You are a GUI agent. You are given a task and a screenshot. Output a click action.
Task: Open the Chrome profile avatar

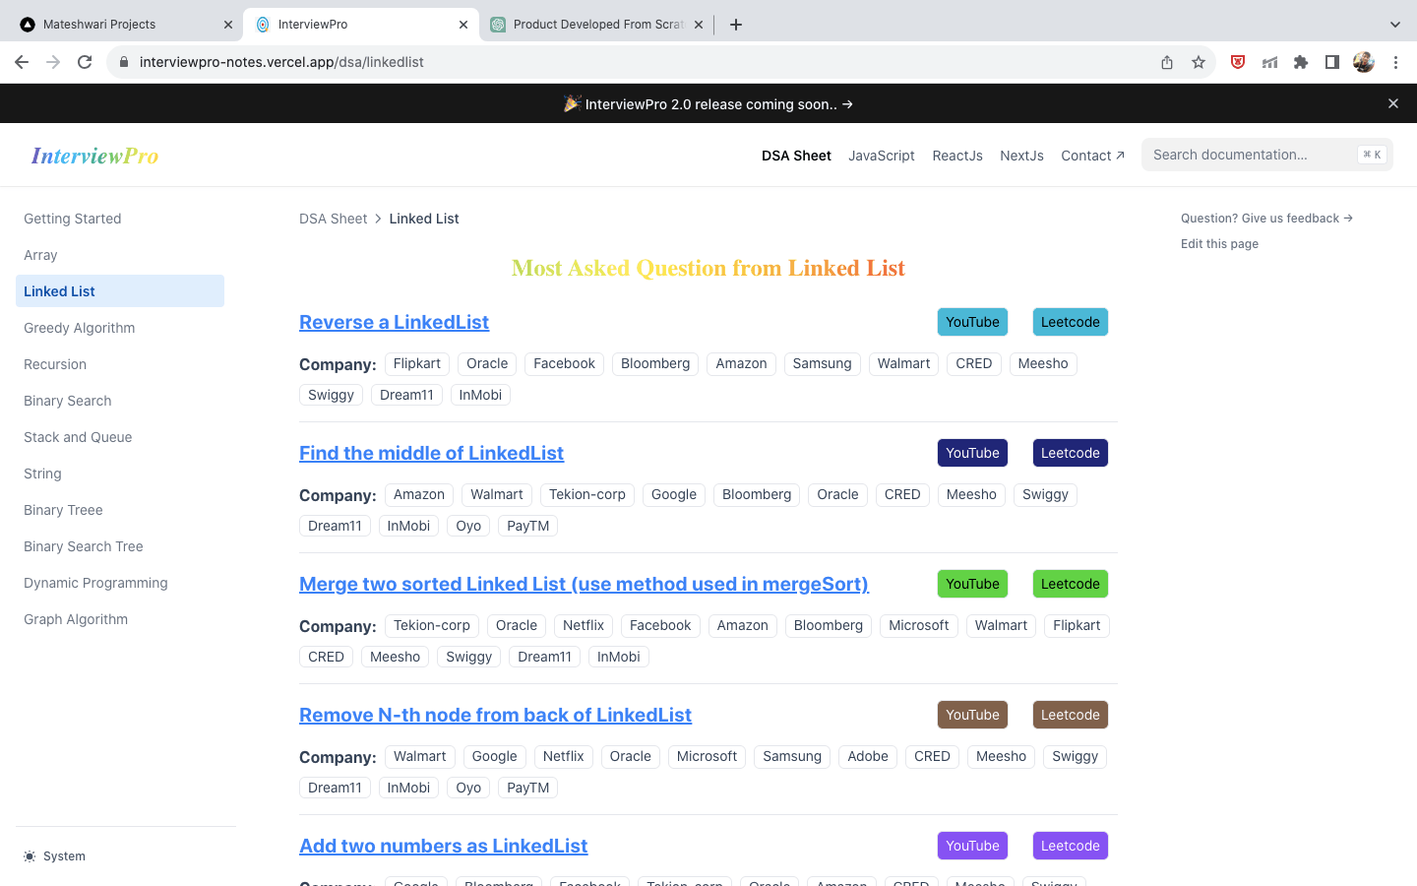[x=1364, y=62]
